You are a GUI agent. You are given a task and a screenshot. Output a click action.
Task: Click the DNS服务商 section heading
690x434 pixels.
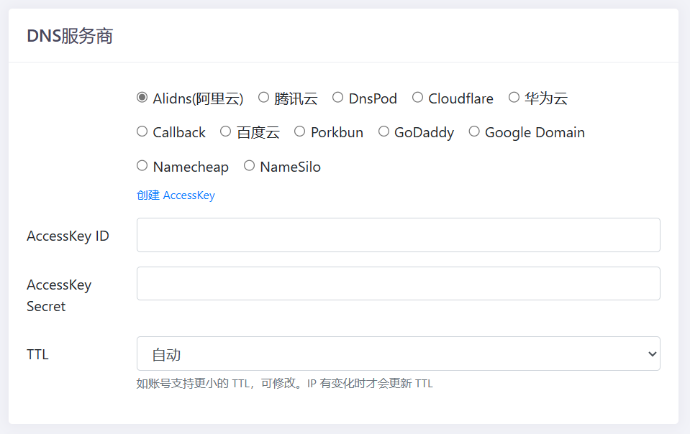[70, 37]
